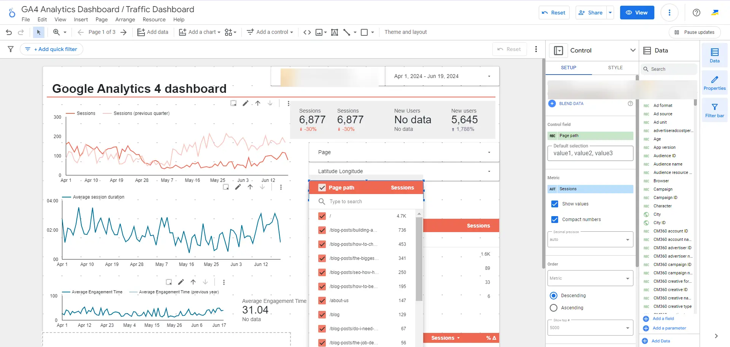This screenshot has width=730, height=347.
Task: Click the blue View button
Action: pos(637,13)
